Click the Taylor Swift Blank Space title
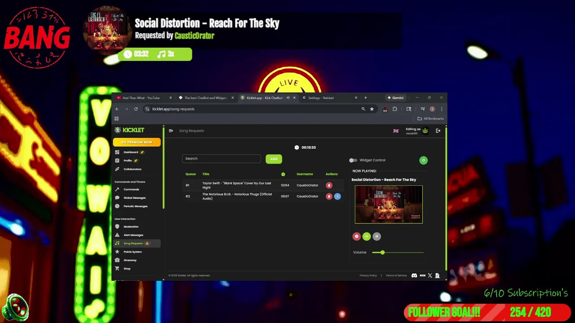575x323 pixels. pos(237,185)
